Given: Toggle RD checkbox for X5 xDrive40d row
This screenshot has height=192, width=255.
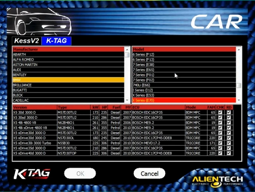Looking at the screenshot, I should click(229, 153).
